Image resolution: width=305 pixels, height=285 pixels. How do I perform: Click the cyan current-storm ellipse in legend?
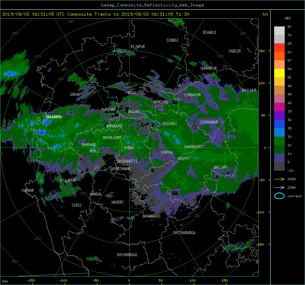pos(279,196)
